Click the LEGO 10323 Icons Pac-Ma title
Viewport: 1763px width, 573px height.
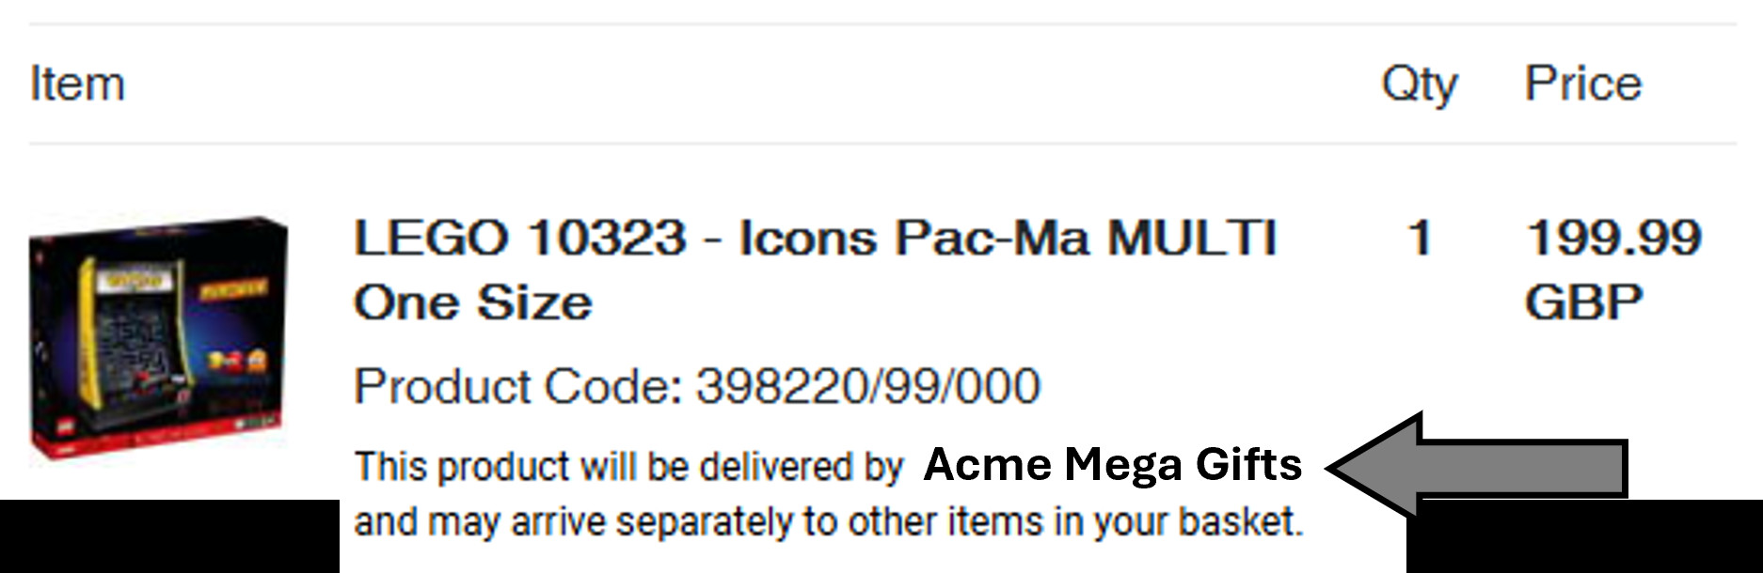pos(815,238)
